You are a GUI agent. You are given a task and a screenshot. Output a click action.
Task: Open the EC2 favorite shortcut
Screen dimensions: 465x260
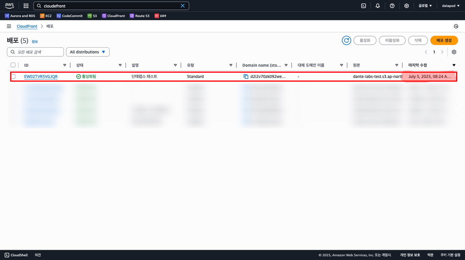click(46, 16)
